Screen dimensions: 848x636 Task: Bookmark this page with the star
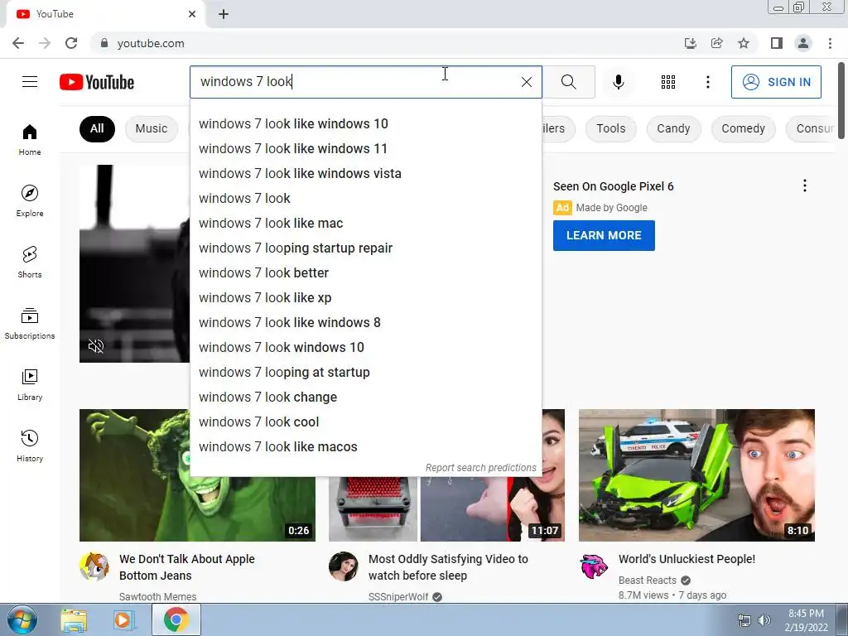tap(744, 43)
